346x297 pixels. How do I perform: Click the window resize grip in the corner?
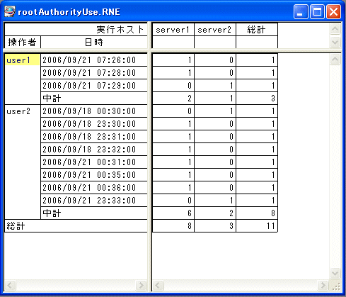click(336, 286)
